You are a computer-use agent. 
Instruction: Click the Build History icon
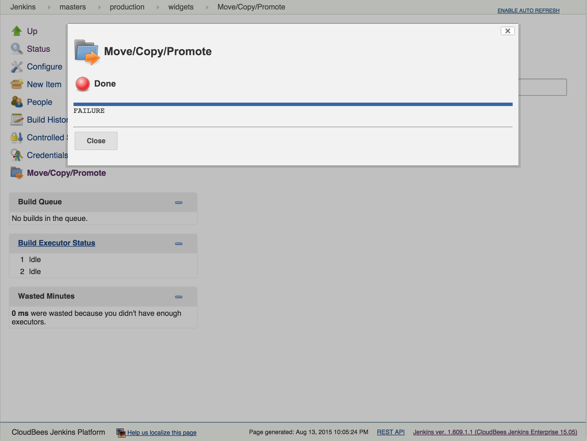(x=17, y=119)
